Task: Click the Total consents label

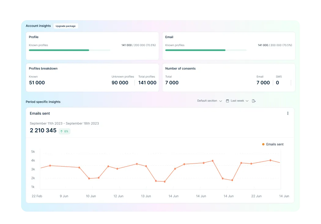Action: click(x=168, y=77)
